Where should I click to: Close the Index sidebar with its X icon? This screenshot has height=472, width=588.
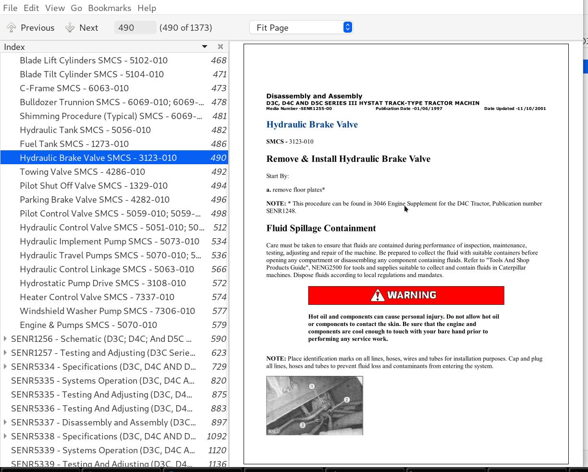click(220, 47)
